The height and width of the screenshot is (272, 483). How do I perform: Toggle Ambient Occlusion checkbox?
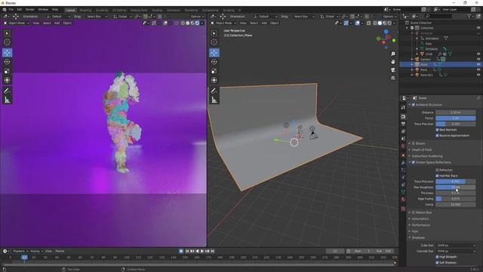pos(414,105)
